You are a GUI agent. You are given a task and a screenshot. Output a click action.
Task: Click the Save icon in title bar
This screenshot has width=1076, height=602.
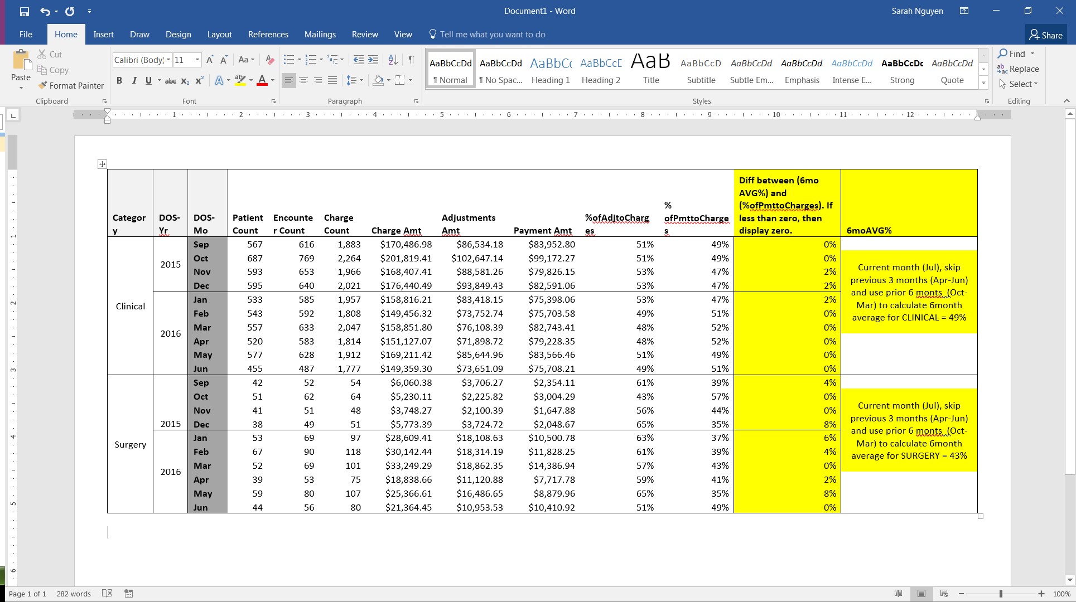coord(24,11)
